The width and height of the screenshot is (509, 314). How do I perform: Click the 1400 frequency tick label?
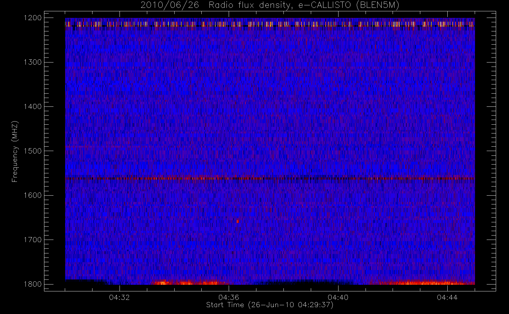pos(33,107)
